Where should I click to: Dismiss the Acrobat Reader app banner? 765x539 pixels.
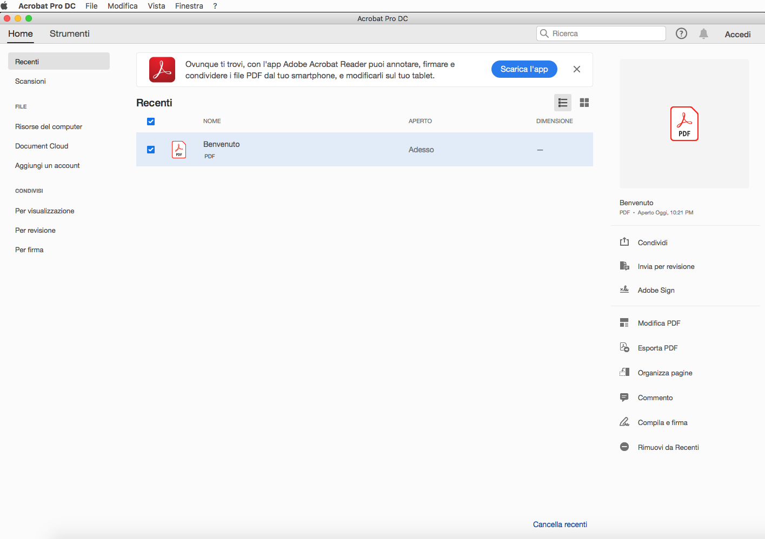[x=577, y=69]
